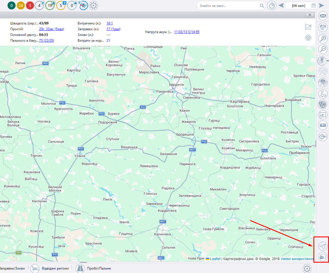The width and height of the screenshot is (329, 273).
Task: Click the greyed-out regions map icon
Action: [323, 71]
